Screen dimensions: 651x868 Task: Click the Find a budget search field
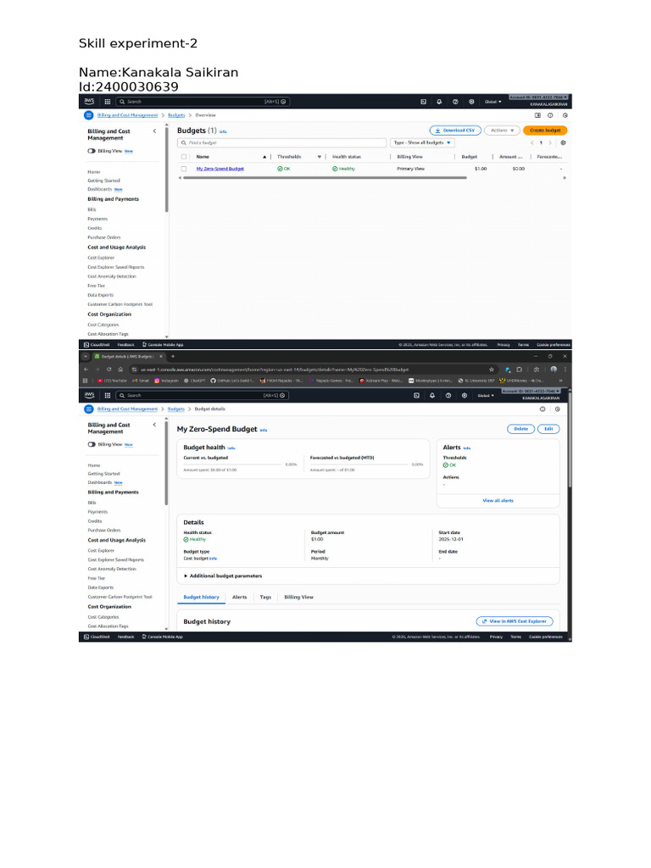point(281,142)
